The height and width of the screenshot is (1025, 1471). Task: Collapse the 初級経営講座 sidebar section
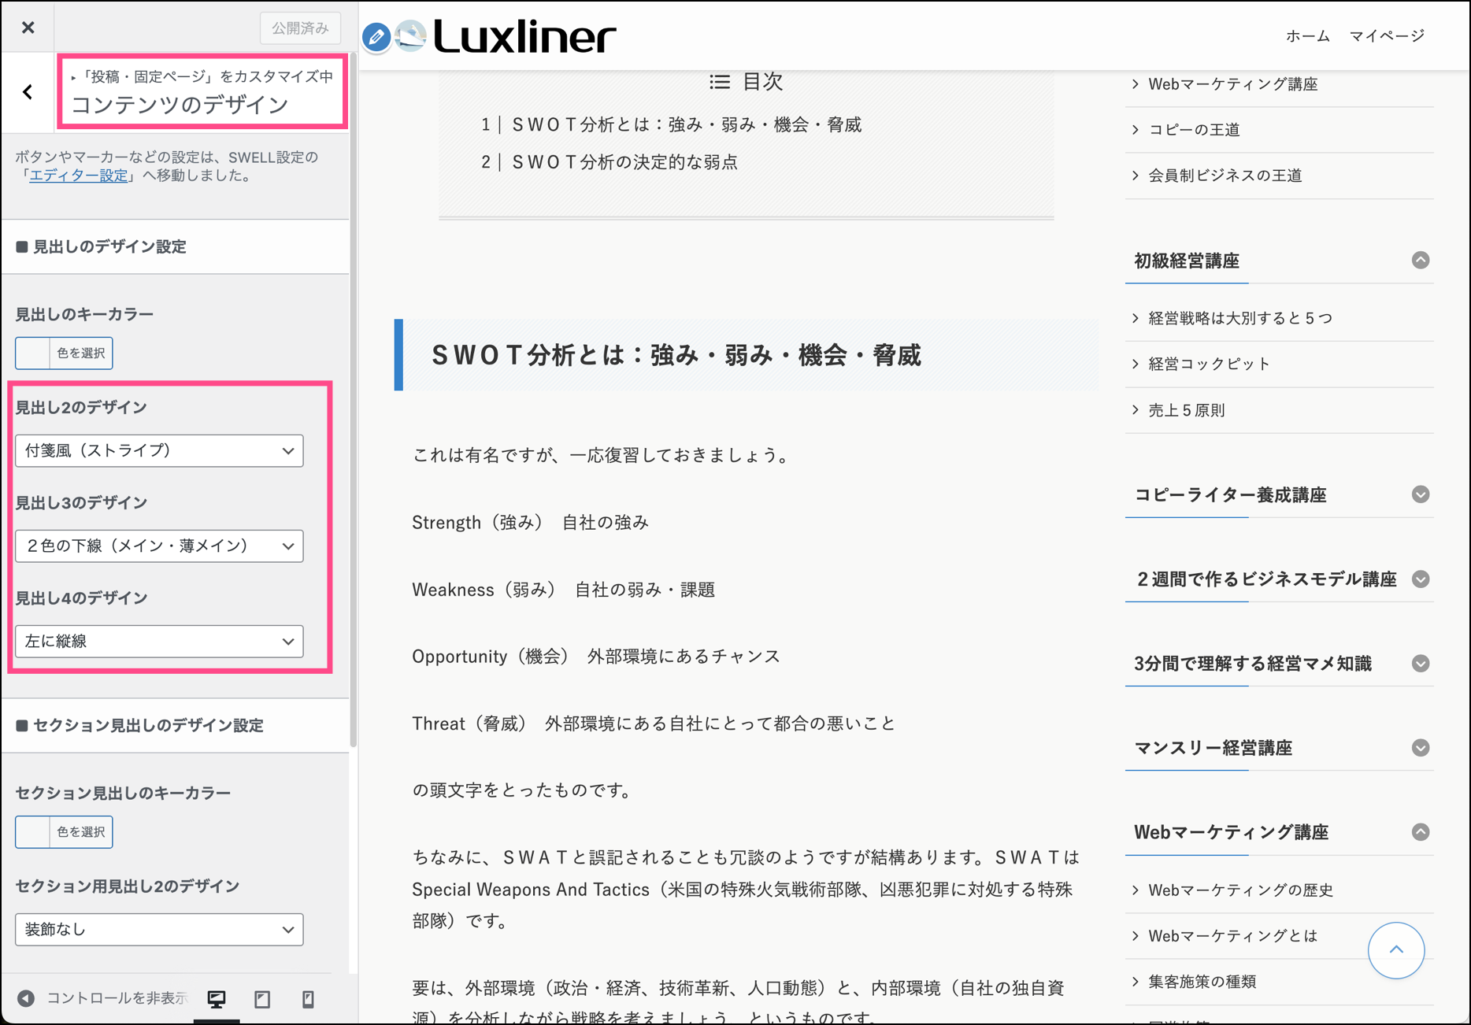point(1420,261)
